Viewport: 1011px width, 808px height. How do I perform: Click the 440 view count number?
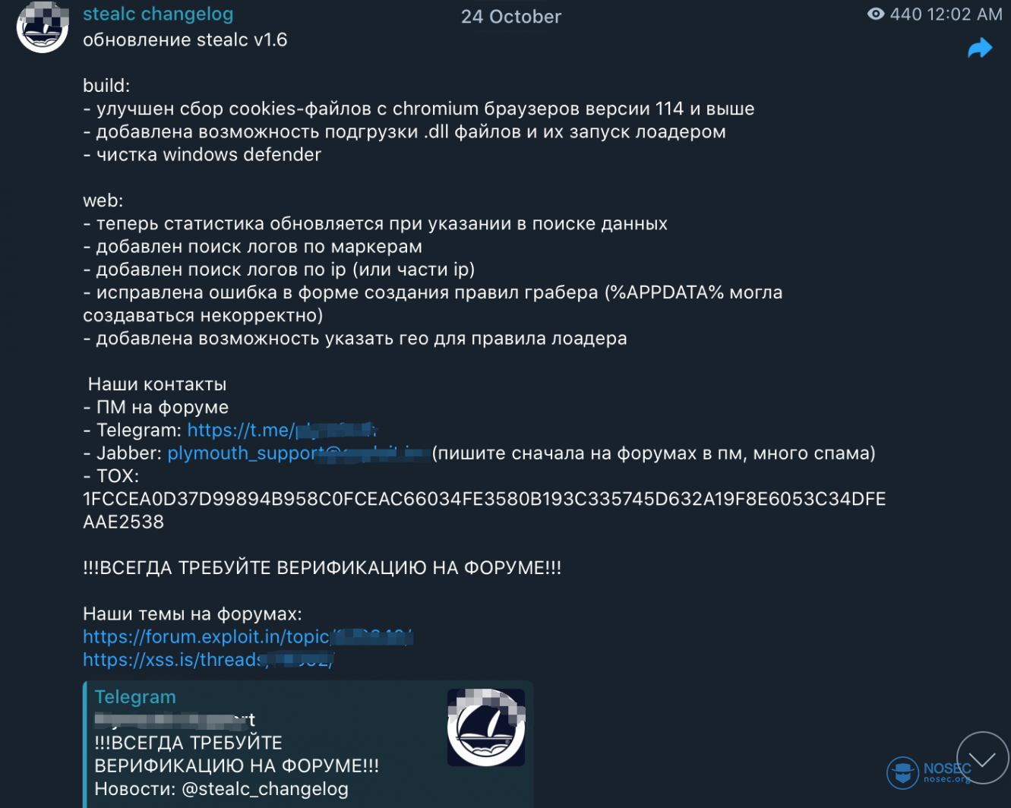(905, 14)
